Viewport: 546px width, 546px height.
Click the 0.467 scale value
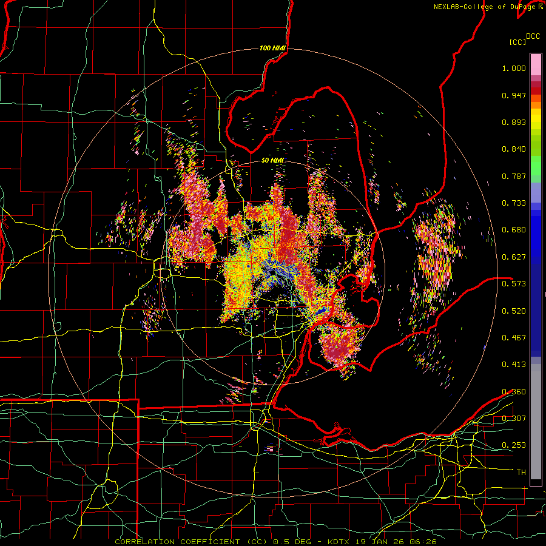(x=514, y=337)
